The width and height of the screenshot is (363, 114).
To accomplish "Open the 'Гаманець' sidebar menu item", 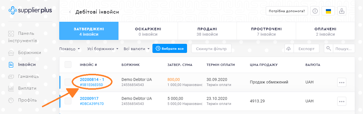I will click(28, 76).
